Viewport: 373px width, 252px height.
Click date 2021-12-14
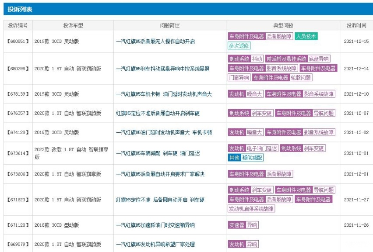click(356, 69)
